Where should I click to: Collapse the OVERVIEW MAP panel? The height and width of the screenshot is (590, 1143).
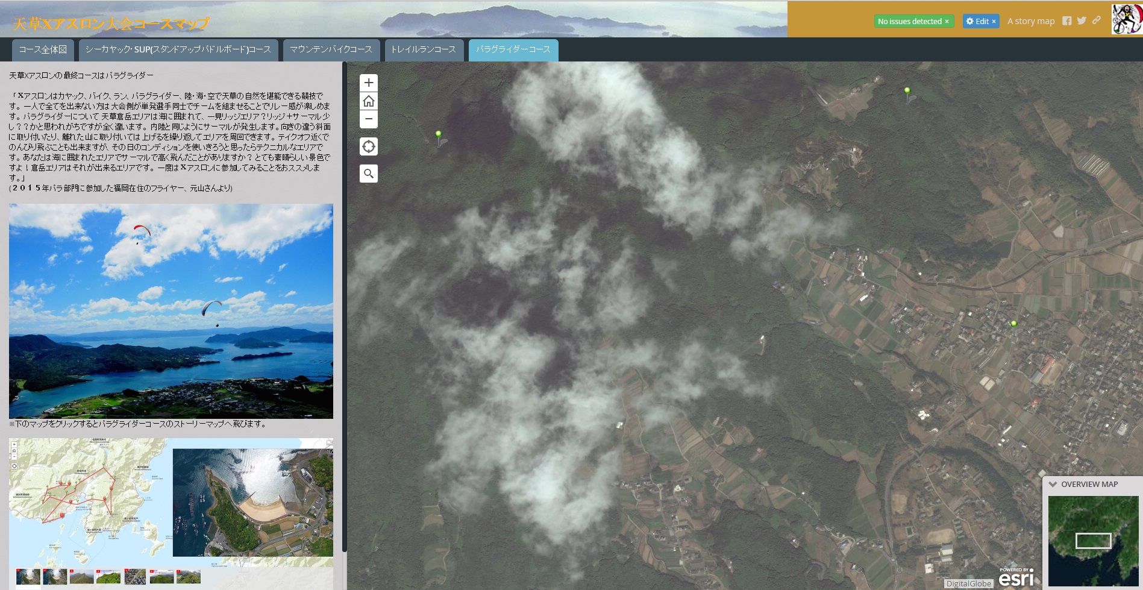pos(1053,484)
